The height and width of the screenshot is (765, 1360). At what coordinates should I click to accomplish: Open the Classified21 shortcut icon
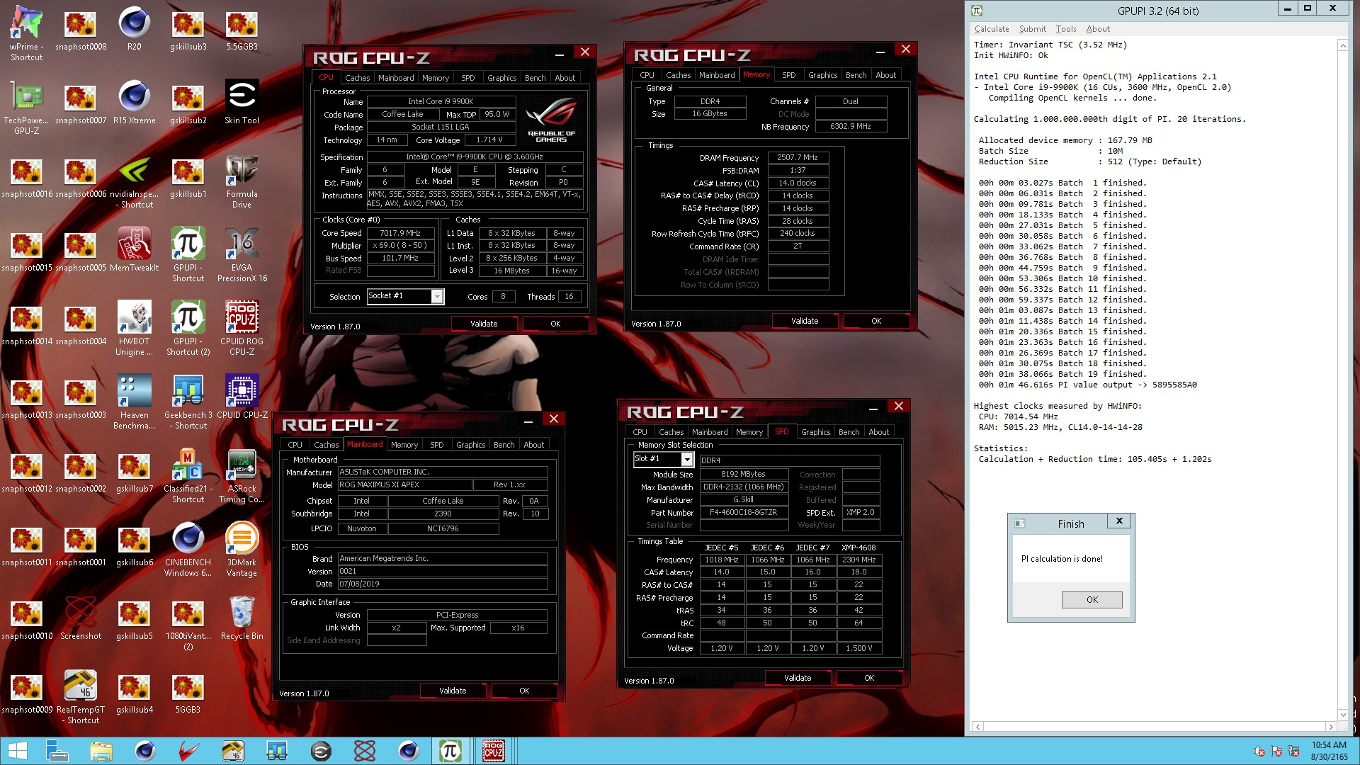(x=188, y=475)
